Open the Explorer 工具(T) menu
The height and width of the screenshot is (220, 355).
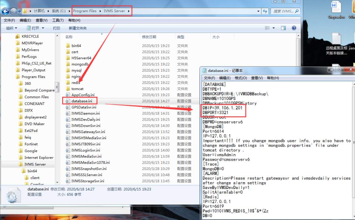58,20
